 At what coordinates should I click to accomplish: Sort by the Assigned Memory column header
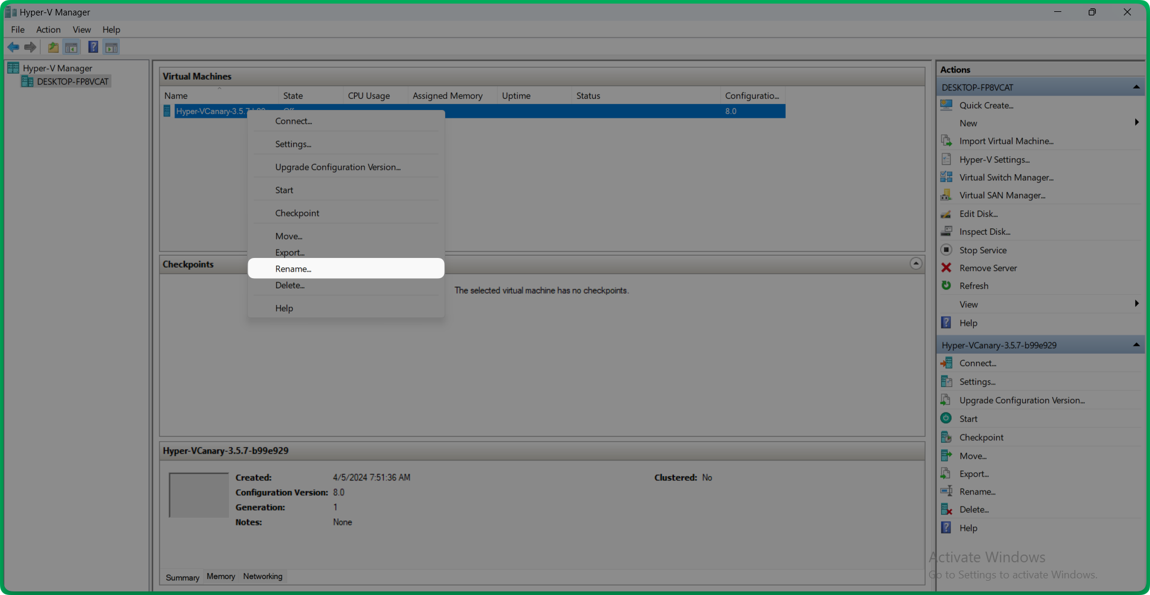pos(453,96)
